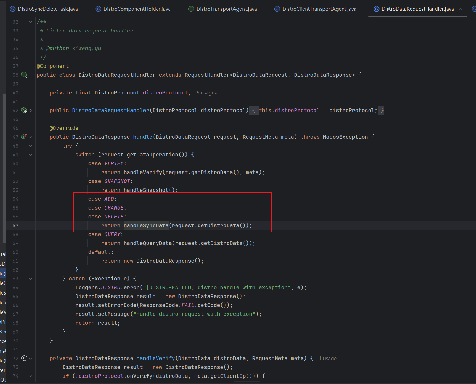
Task: Click the interface icon on DistroTransportAgent.java tab
Action: tap(191, 9)
